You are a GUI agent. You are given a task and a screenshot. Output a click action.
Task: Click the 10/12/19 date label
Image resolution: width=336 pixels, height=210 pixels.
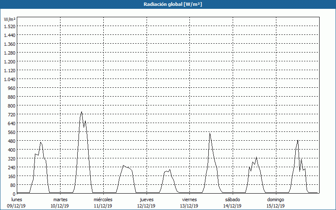pos(60,206)
